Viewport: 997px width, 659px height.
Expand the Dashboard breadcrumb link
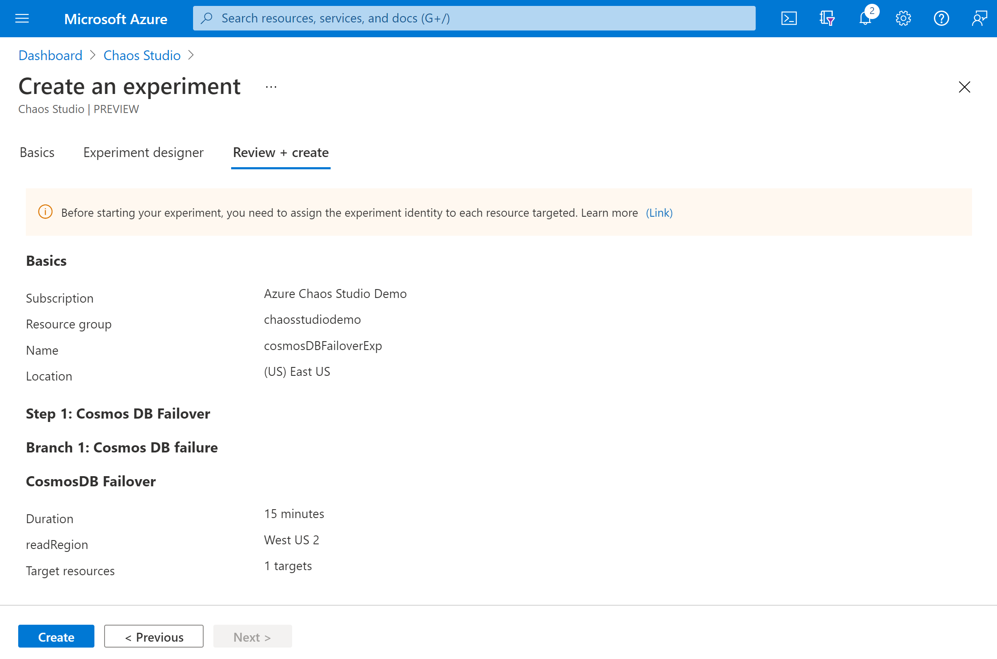[50, 55]
